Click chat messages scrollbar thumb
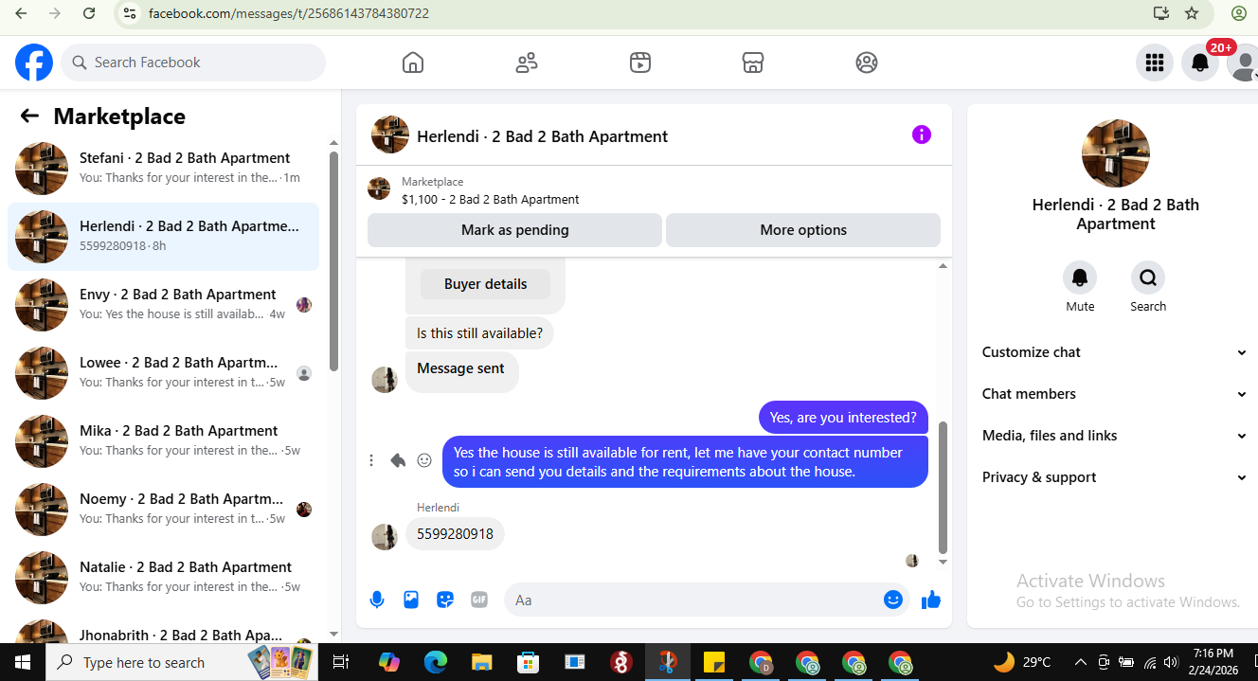This screenshot has width=1258, height=681. (943, 487)
